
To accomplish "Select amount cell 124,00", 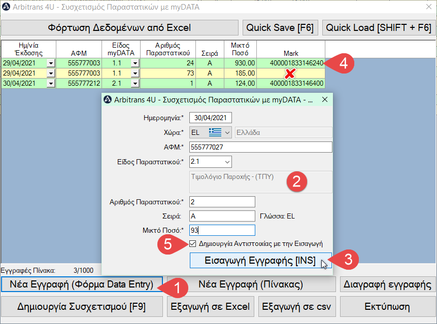I will point(240,83).
